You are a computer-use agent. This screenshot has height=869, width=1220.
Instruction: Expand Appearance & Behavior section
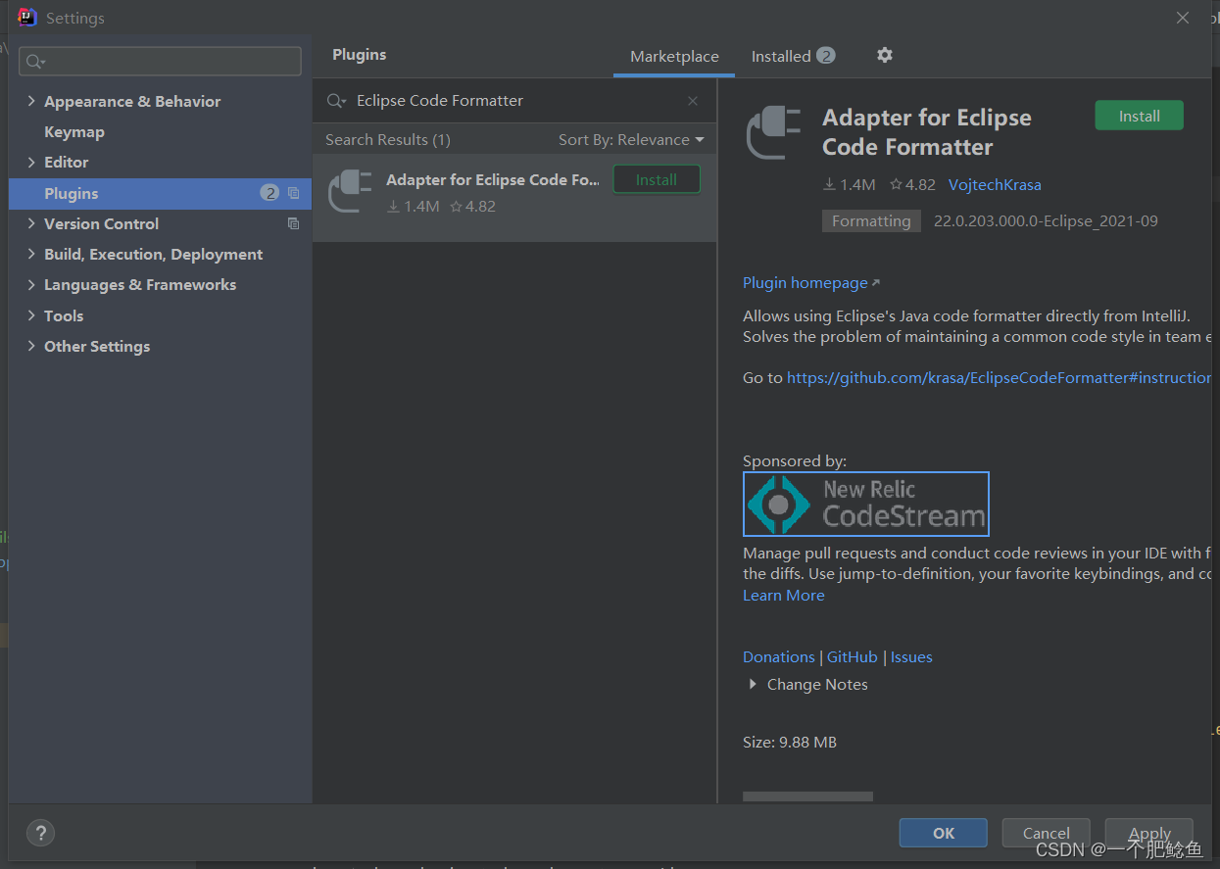point(31,101)
